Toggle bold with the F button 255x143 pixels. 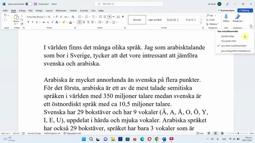point(28,22)
